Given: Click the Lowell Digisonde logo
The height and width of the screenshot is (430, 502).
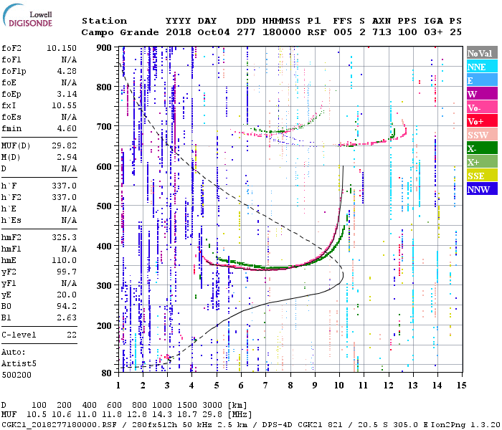Looking at the screenshot, I should click(x=28, y=16).
